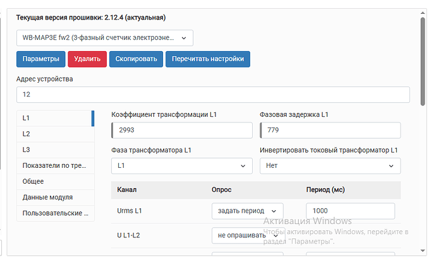The width and height of the screenshot is (436, 260).
Task: Switch to the L2 tab
Action: 56,134
